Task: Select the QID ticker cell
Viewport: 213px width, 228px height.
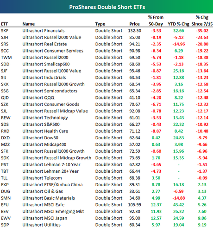Action: pos(5,98)
